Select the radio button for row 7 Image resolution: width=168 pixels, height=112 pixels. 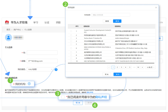pyautogui.click(x=71, y=52)
